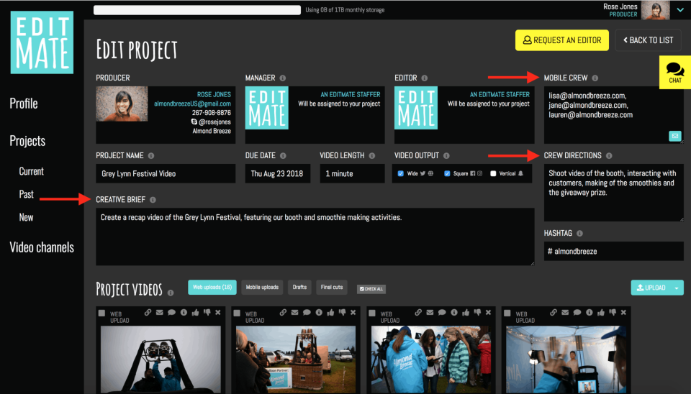Open info of balloon basket video card
This screenshot has height=394, width=691.
click(319, 313)
